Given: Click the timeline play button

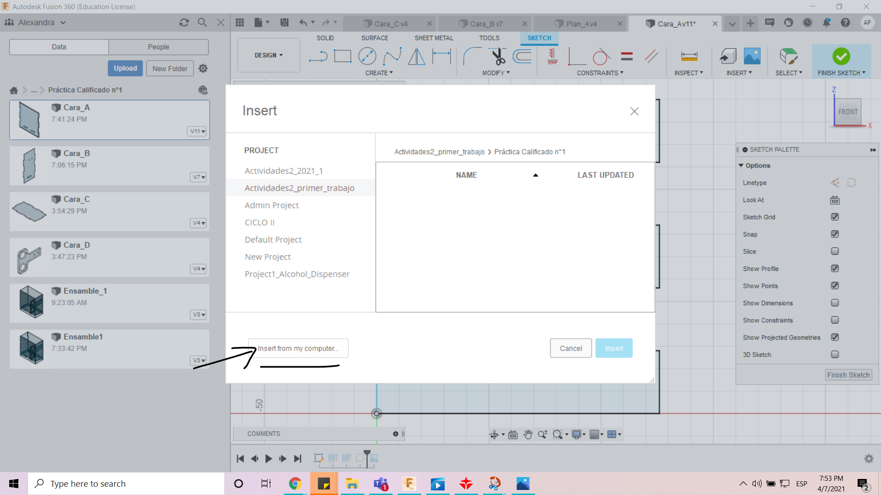Looking at the screenshot, I should (x=268, y=458).
